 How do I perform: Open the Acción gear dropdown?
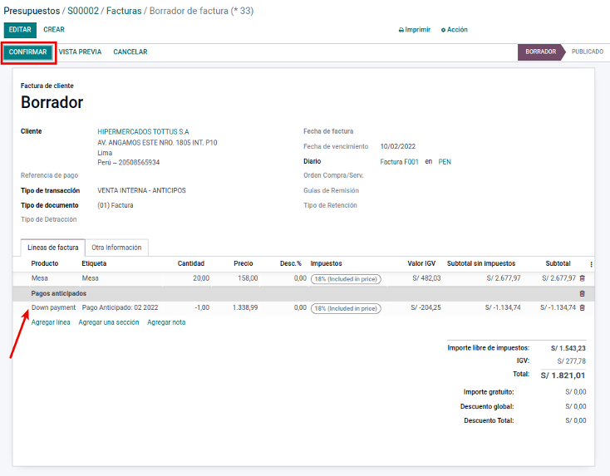454,30
